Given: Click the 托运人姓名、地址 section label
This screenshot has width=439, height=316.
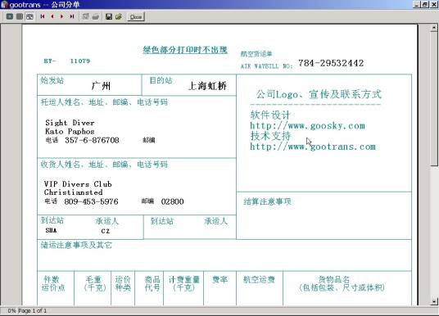Looking at the screenshot, I should click(x=105, y=102).
